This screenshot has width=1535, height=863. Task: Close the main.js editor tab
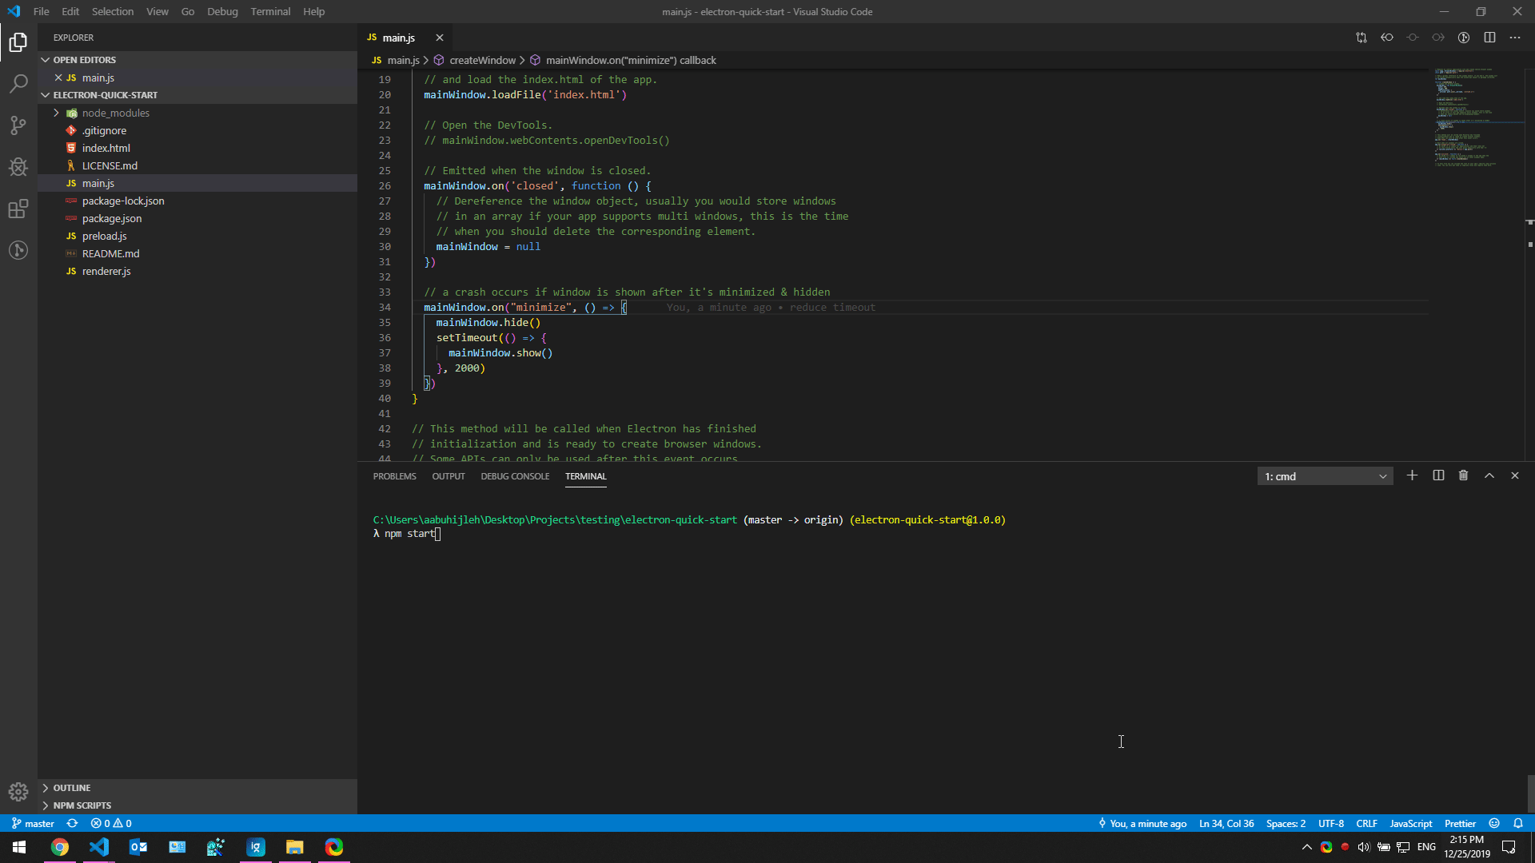(x=440, y=38)
